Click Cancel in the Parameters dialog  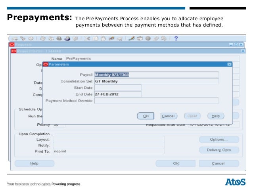[169, 116]
